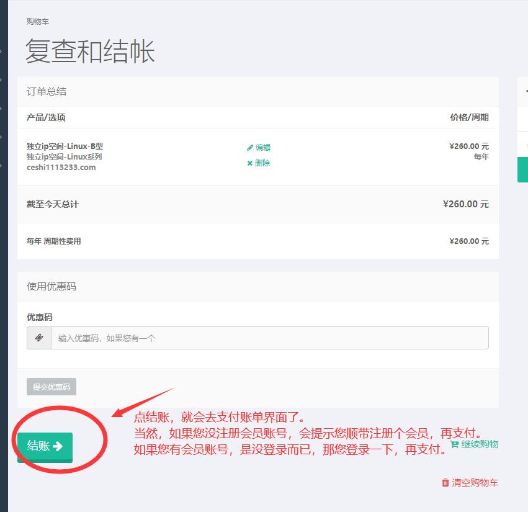Viewport: 528px width, 512px height.
Task: Click the X icon beside 删除
Action: coord(250,163)
